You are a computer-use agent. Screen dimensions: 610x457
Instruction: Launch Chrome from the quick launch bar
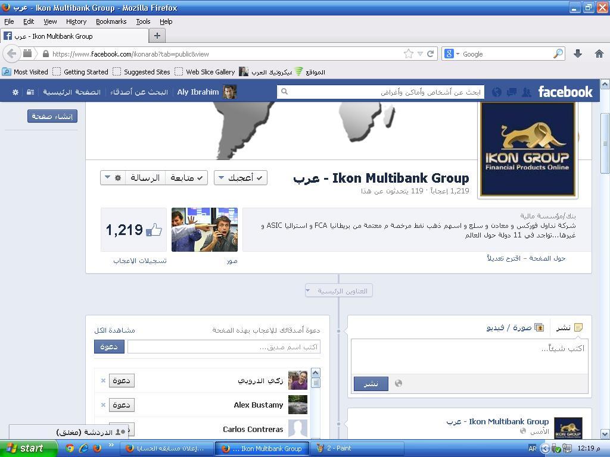70,448
